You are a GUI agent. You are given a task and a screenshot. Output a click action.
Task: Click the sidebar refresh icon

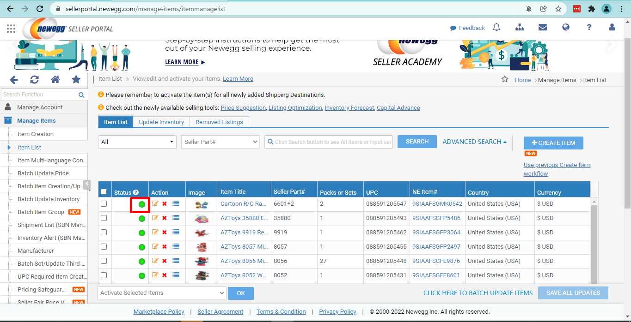click(x=35, y=80)
